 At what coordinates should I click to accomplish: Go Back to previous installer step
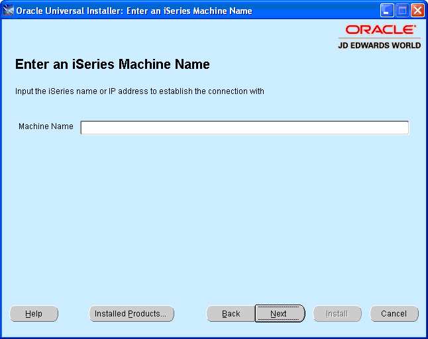pyautogui.click(x=231, y=314)
